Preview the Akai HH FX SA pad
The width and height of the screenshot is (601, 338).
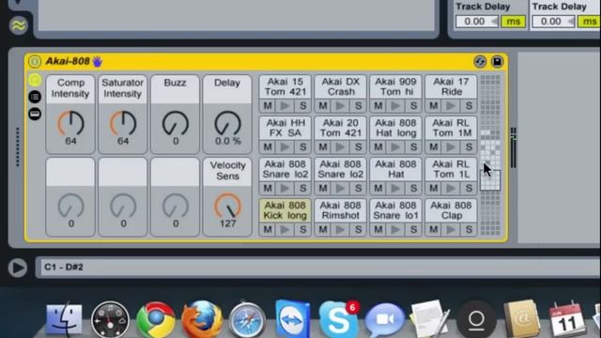pos(285,146)
